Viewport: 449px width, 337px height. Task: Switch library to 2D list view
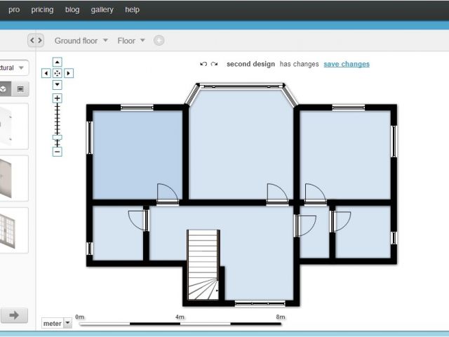20,89
